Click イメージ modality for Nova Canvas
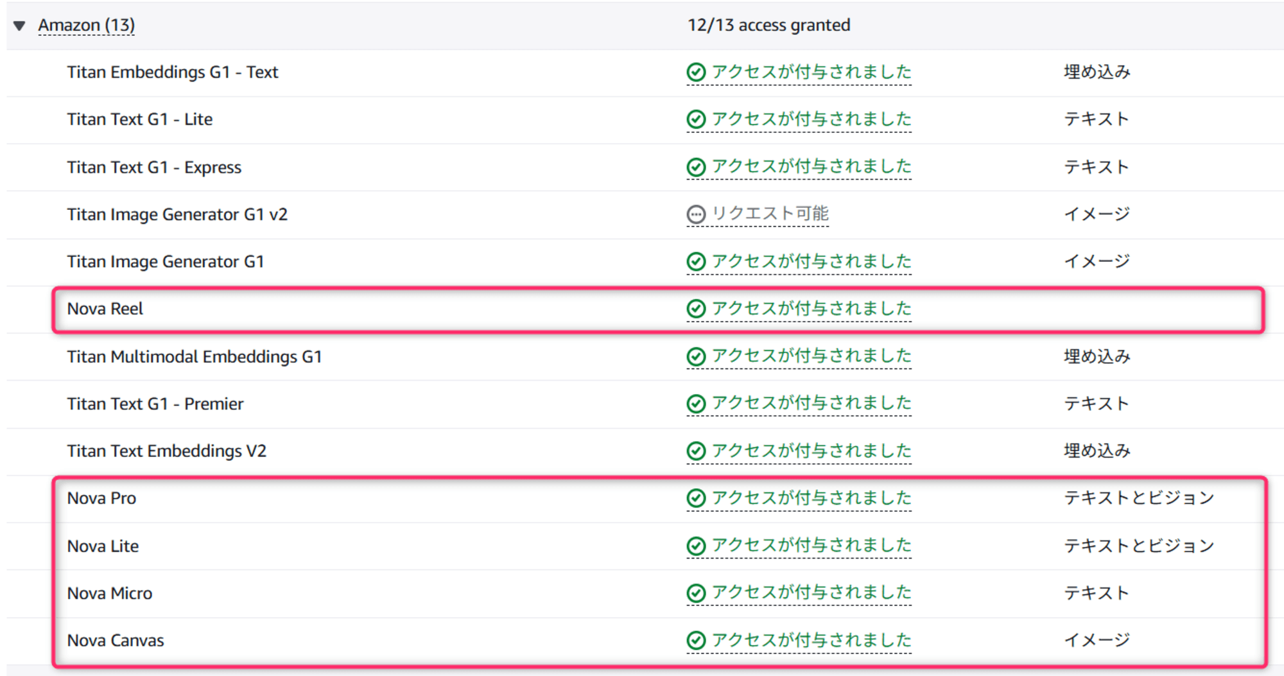 [1097, 640]
